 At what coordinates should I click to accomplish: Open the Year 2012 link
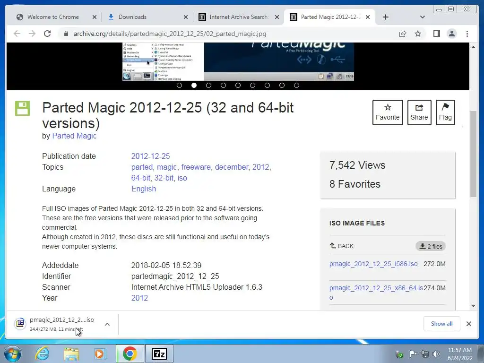click(139, 298)
